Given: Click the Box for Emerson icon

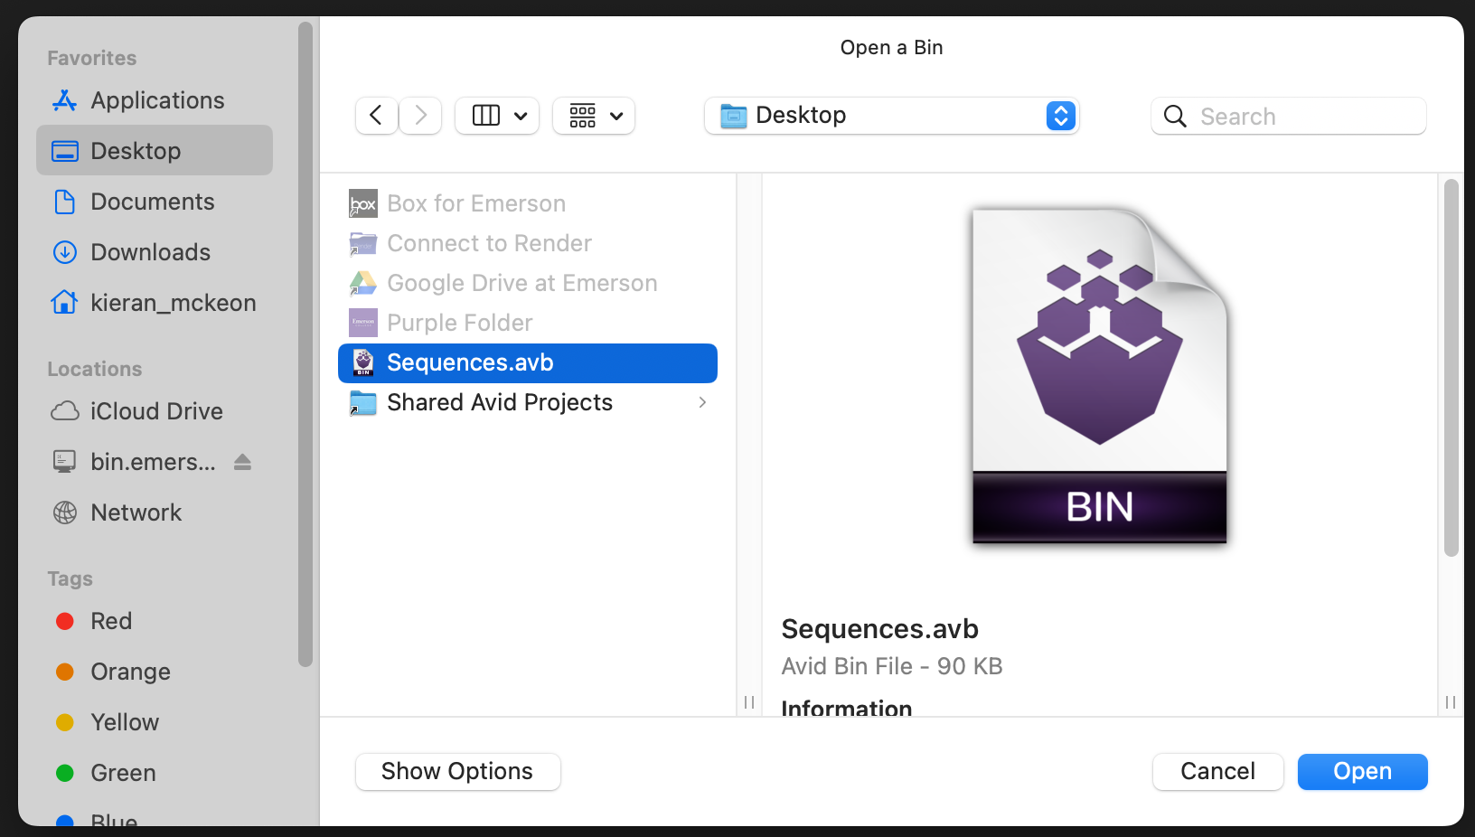Looking at the screenshot, I should [x=363, y=203].
